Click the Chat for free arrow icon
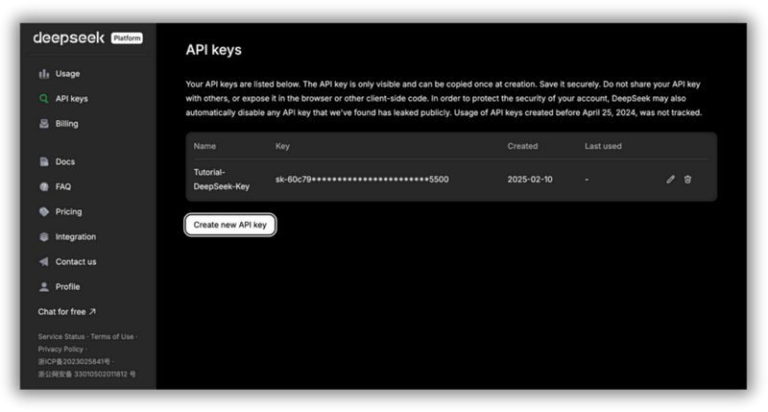 tap(92, 311)
